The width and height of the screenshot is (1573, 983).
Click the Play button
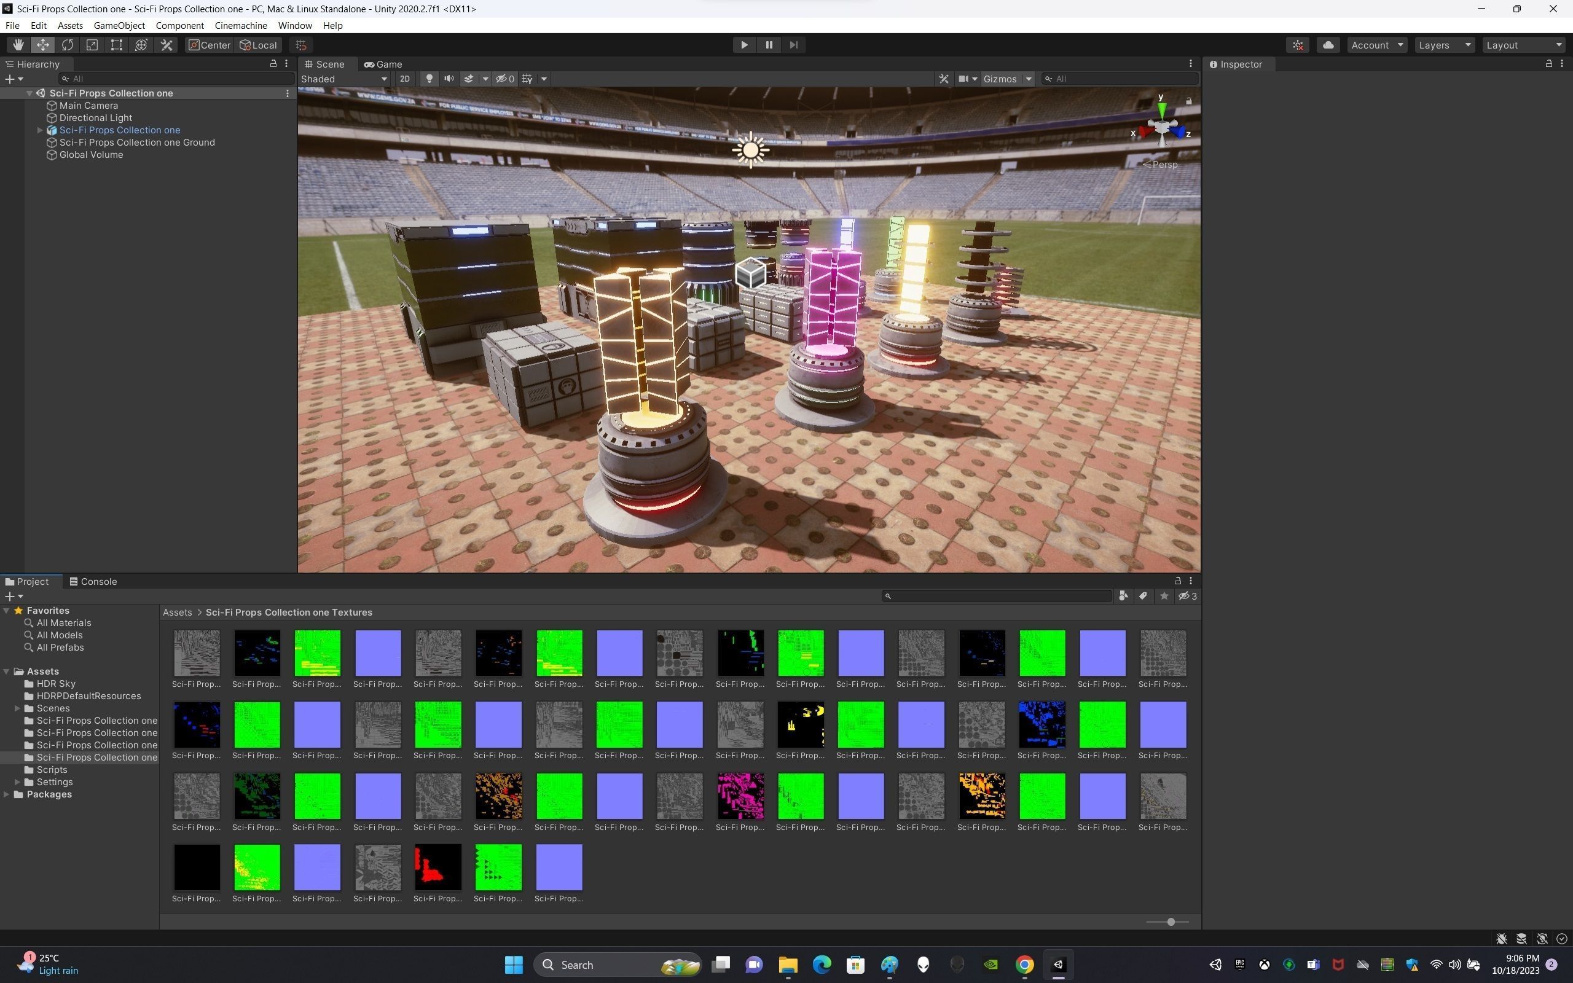tap(744, 45)
